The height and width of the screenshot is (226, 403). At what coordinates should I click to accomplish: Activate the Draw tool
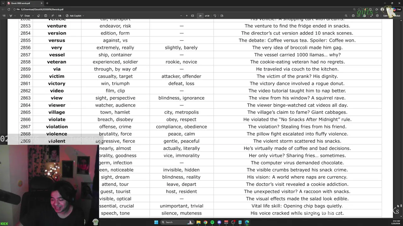[x=25, y=16]
